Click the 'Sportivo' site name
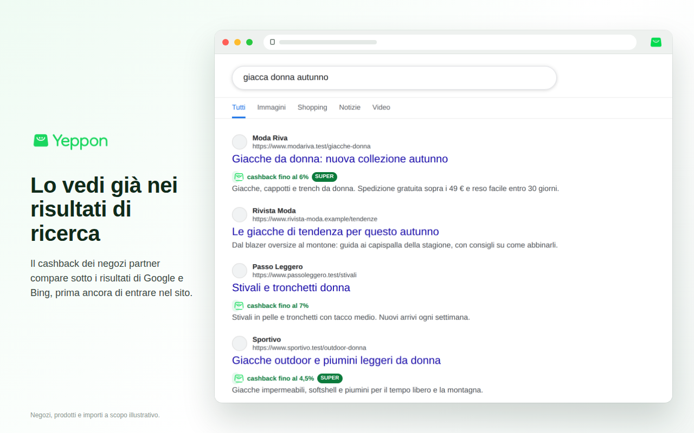Image resolution: width=694 pixels, height=433 pixels. (x=266, y=339)
